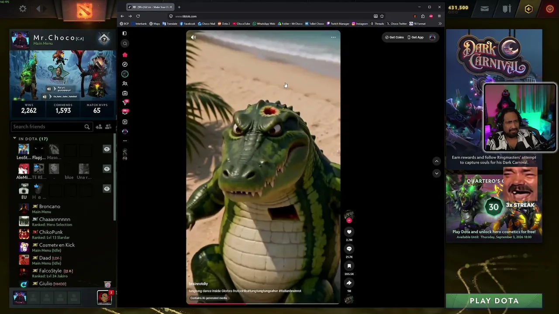The height and width of the screenshot is (314, 559).
Task: Open Dota 2 armory icon in top bar
Action: [507, 8]
